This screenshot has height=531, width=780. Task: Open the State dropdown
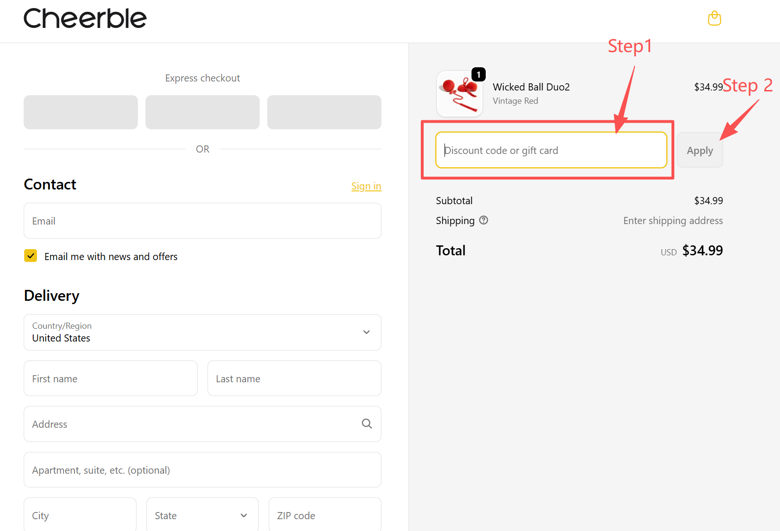coord(202,515)
